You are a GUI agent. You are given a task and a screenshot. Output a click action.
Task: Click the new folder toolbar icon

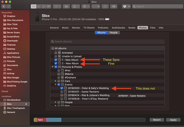(x=66, y=6)
